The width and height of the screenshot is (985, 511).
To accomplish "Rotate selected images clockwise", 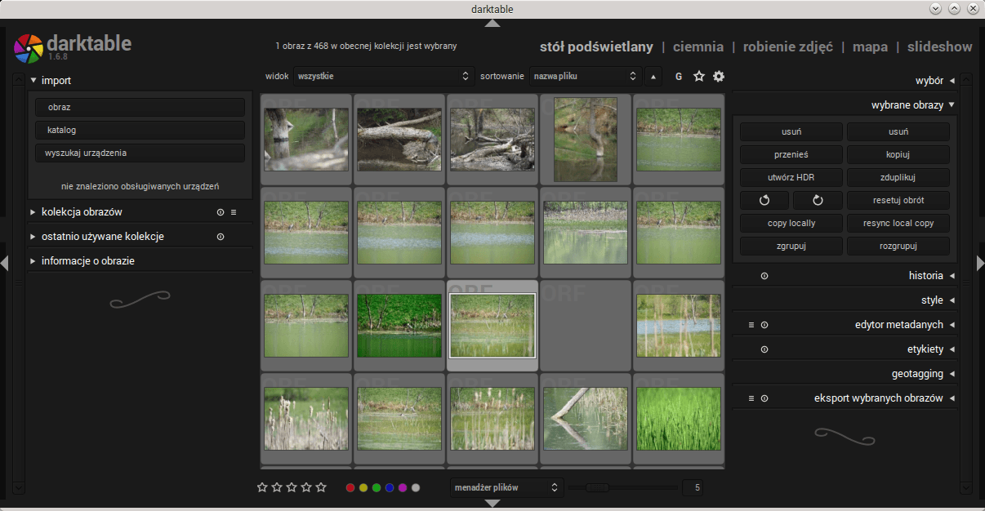I will (x=817, y=200).
